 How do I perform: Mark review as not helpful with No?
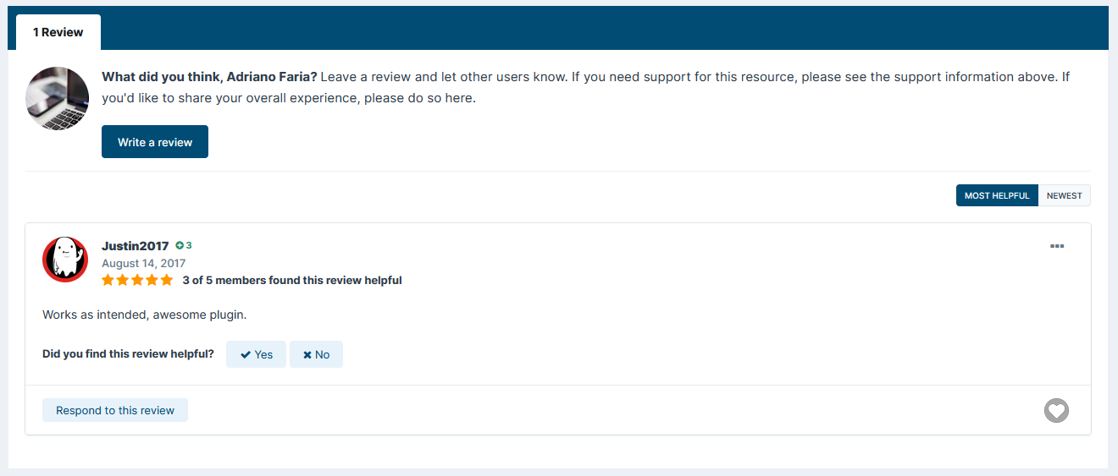[x=316, y=354]
